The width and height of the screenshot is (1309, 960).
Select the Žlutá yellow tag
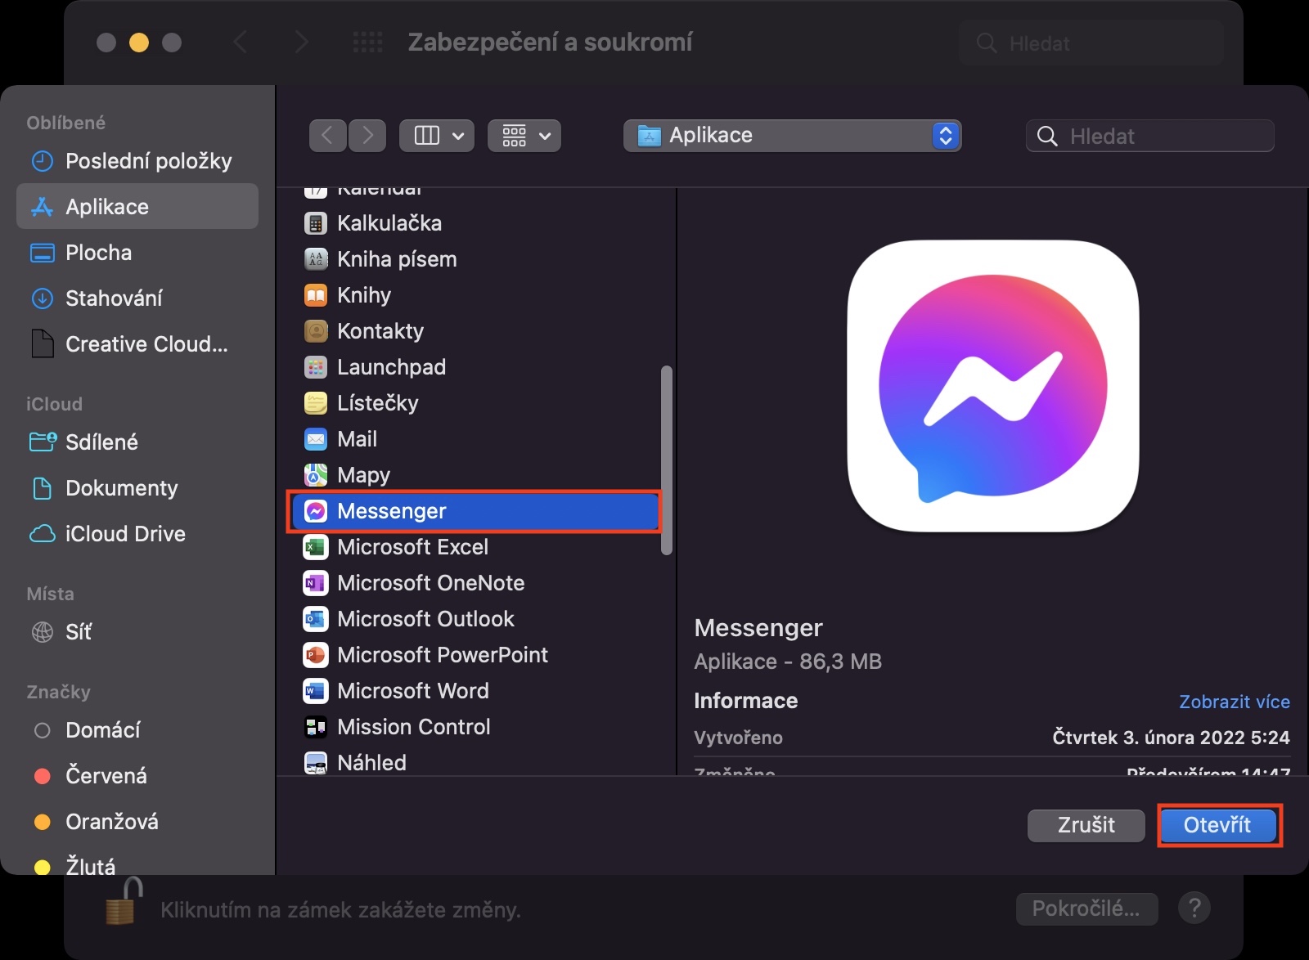[x=91, y=866]
